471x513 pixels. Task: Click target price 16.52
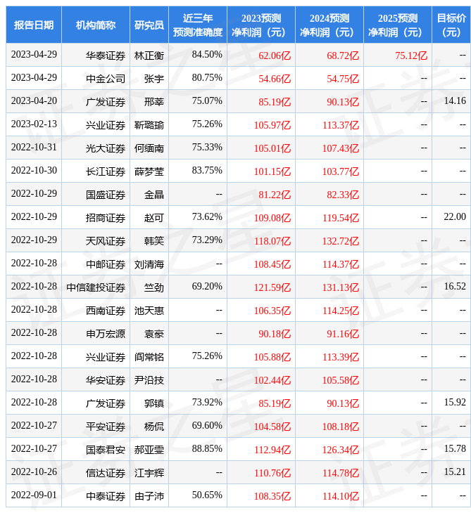pos(455,286)
